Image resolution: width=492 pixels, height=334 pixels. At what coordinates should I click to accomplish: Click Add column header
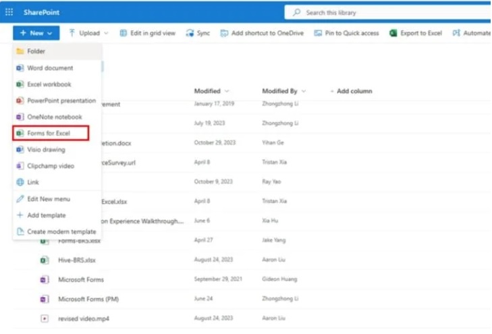click(351, 91)
